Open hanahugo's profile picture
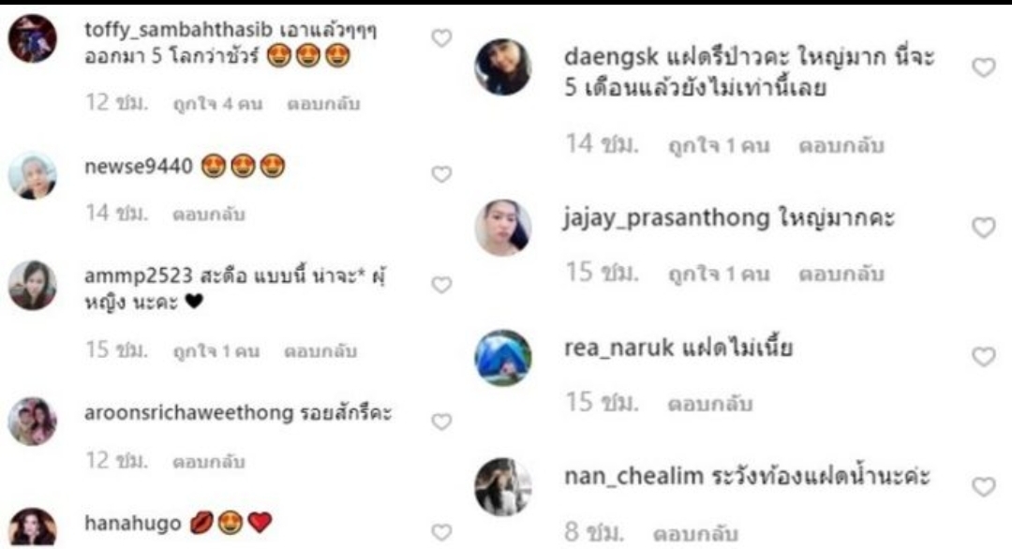This screenshot has height=549, width=1012. pyautogui.click(x=32, y=529)
